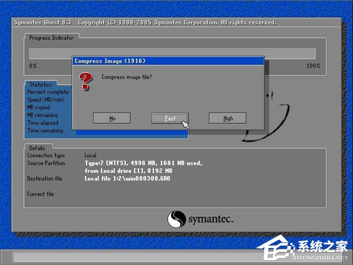
Task: Click the 'Current file' label
Action: pyautogui.click(x=40, y=194)
